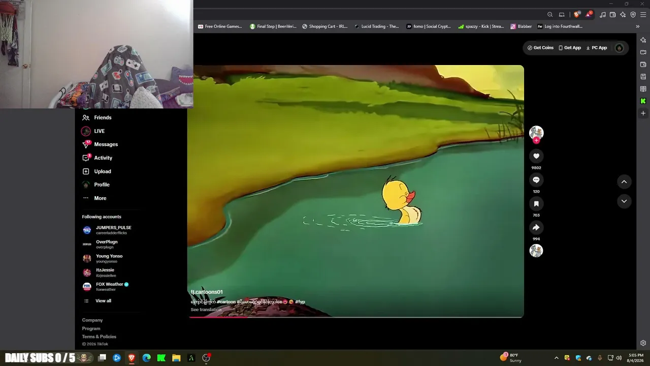Click See translation under the caption
The image size is (650, 366).
click(206, 310)
